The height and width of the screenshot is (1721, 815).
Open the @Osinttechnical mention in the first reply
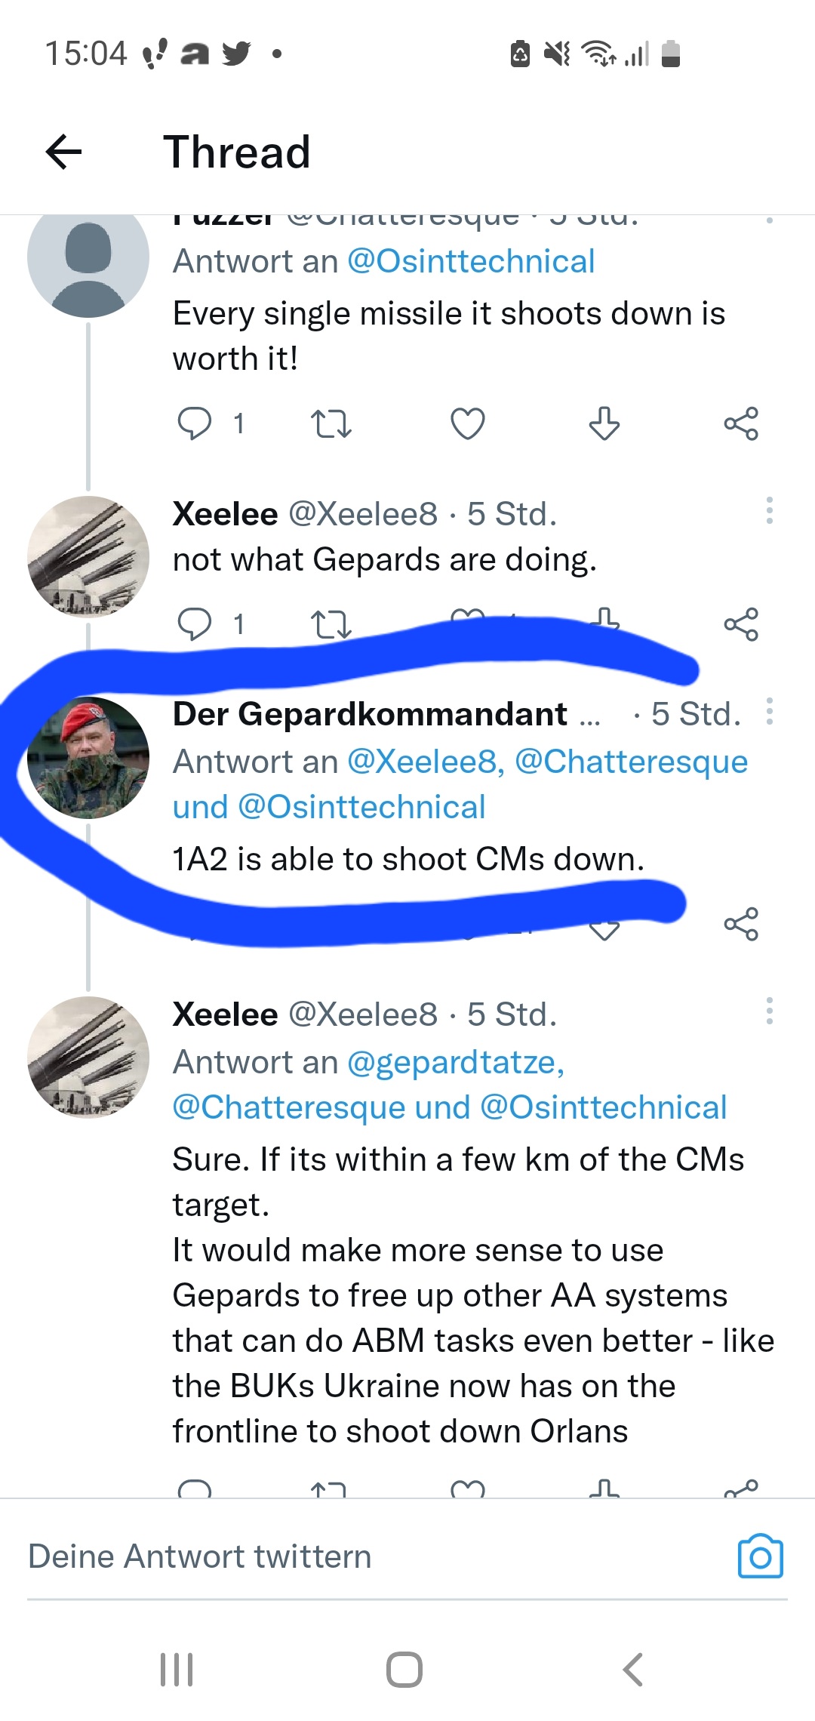click(x=471, y=261)
